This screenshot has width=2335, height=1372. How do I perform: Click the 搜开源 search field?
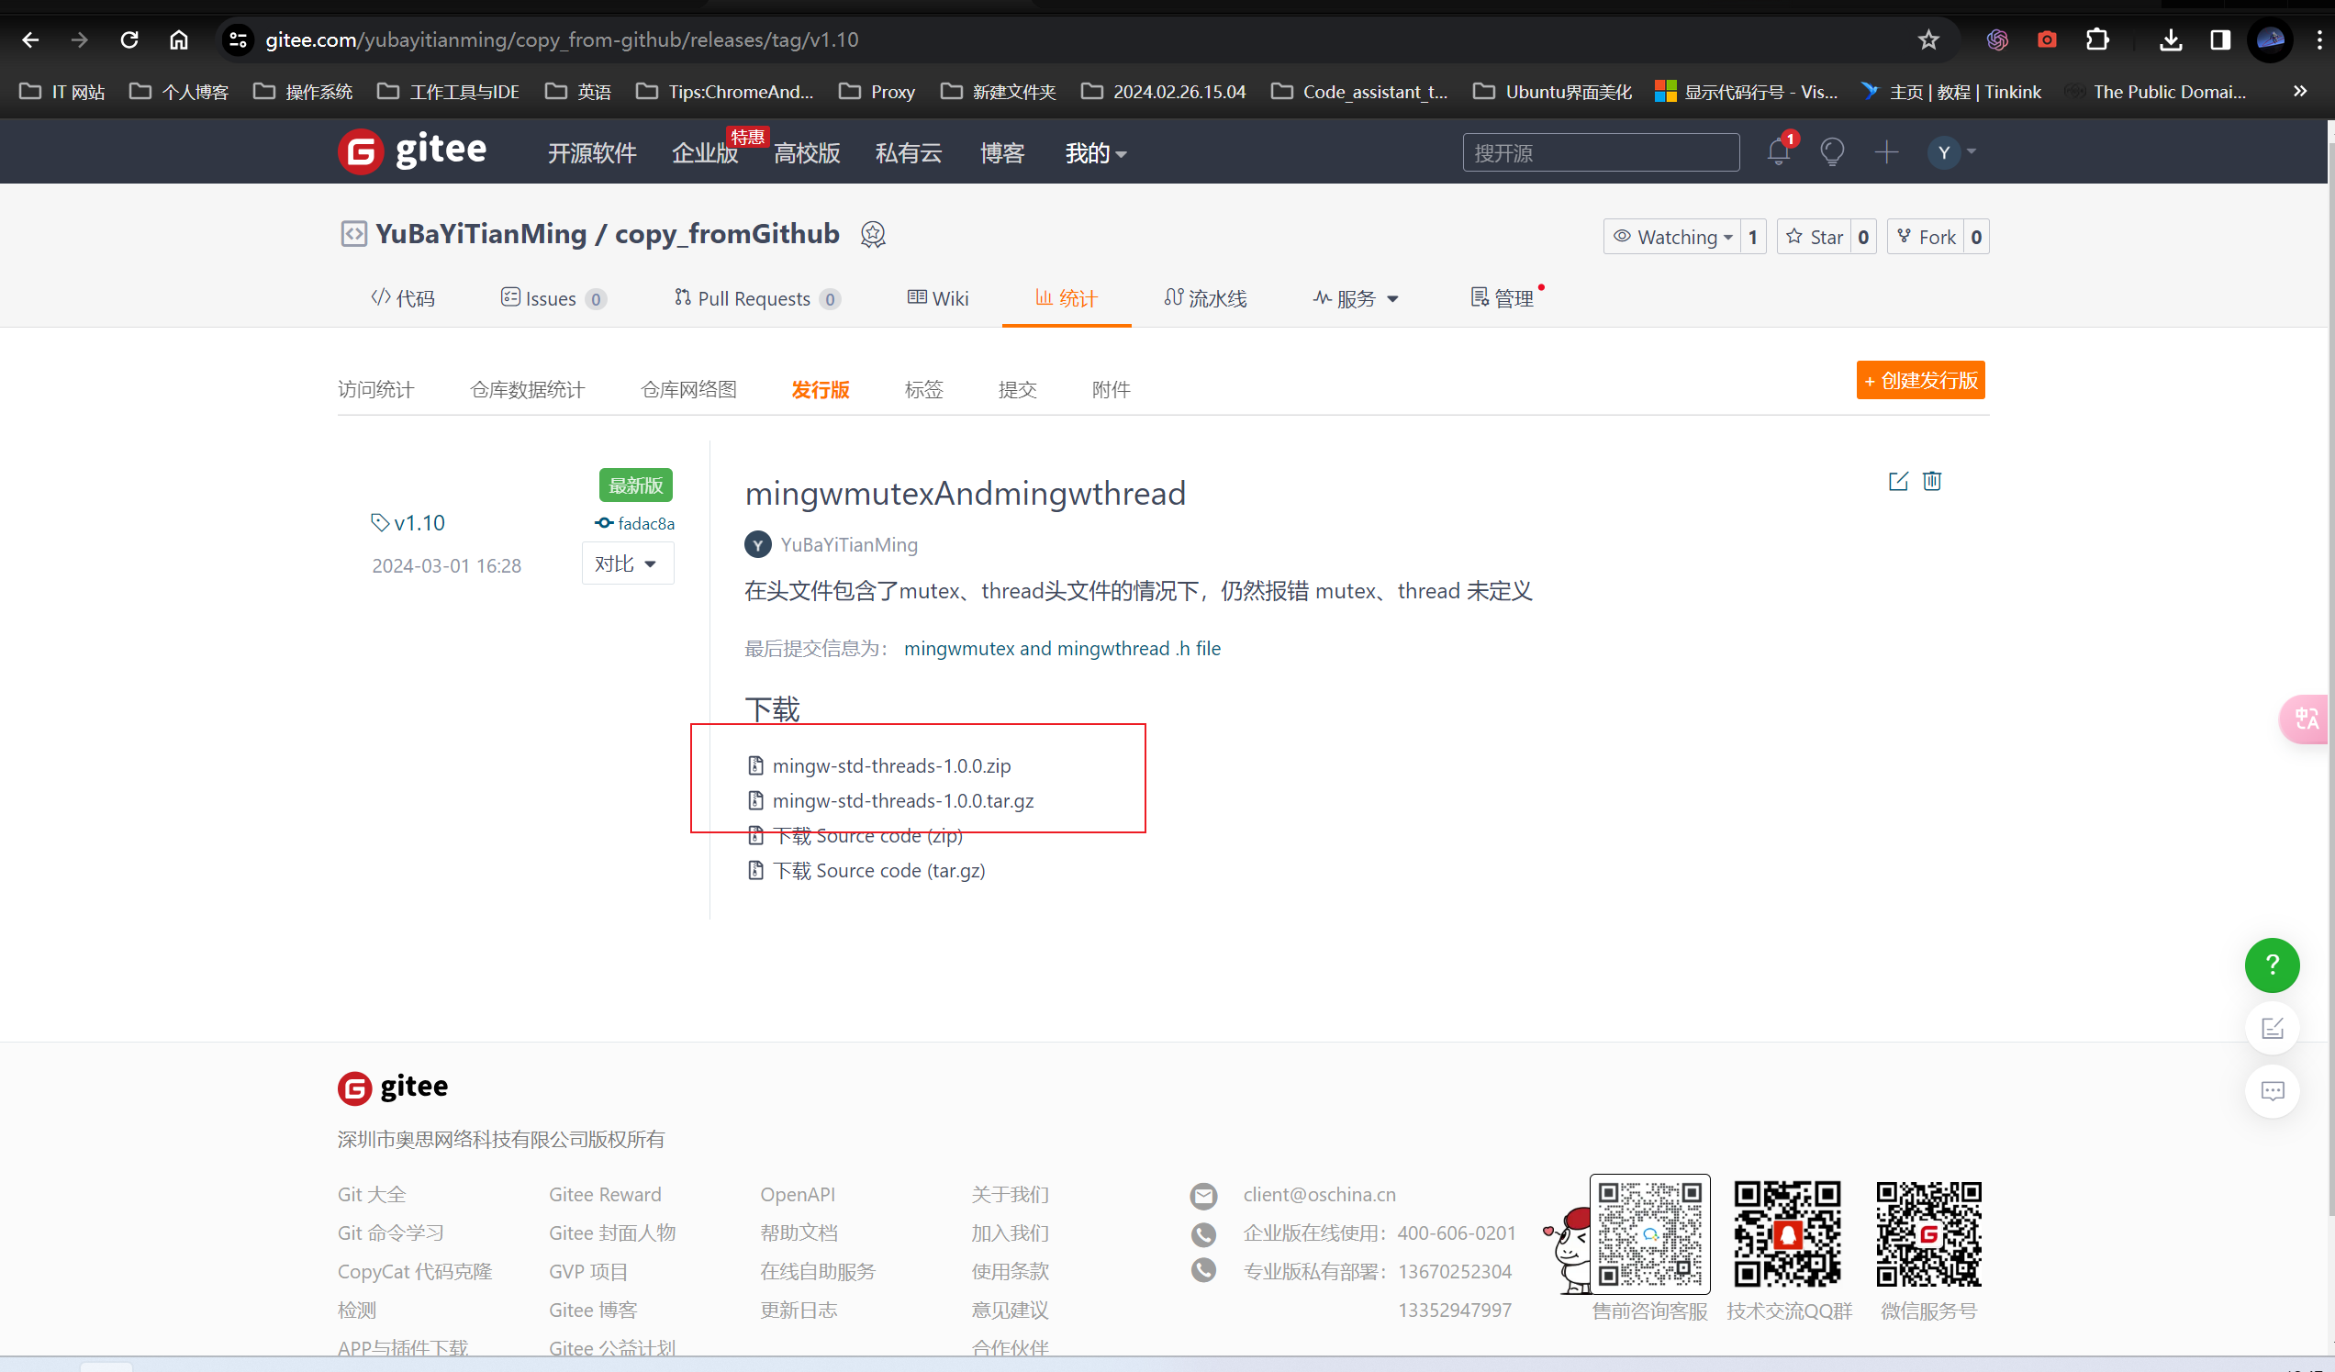click(x=1600, y=152)
